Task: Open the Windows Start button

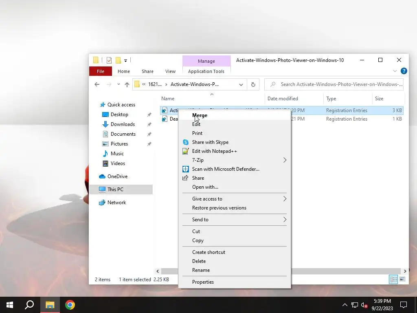Action: 10,305
